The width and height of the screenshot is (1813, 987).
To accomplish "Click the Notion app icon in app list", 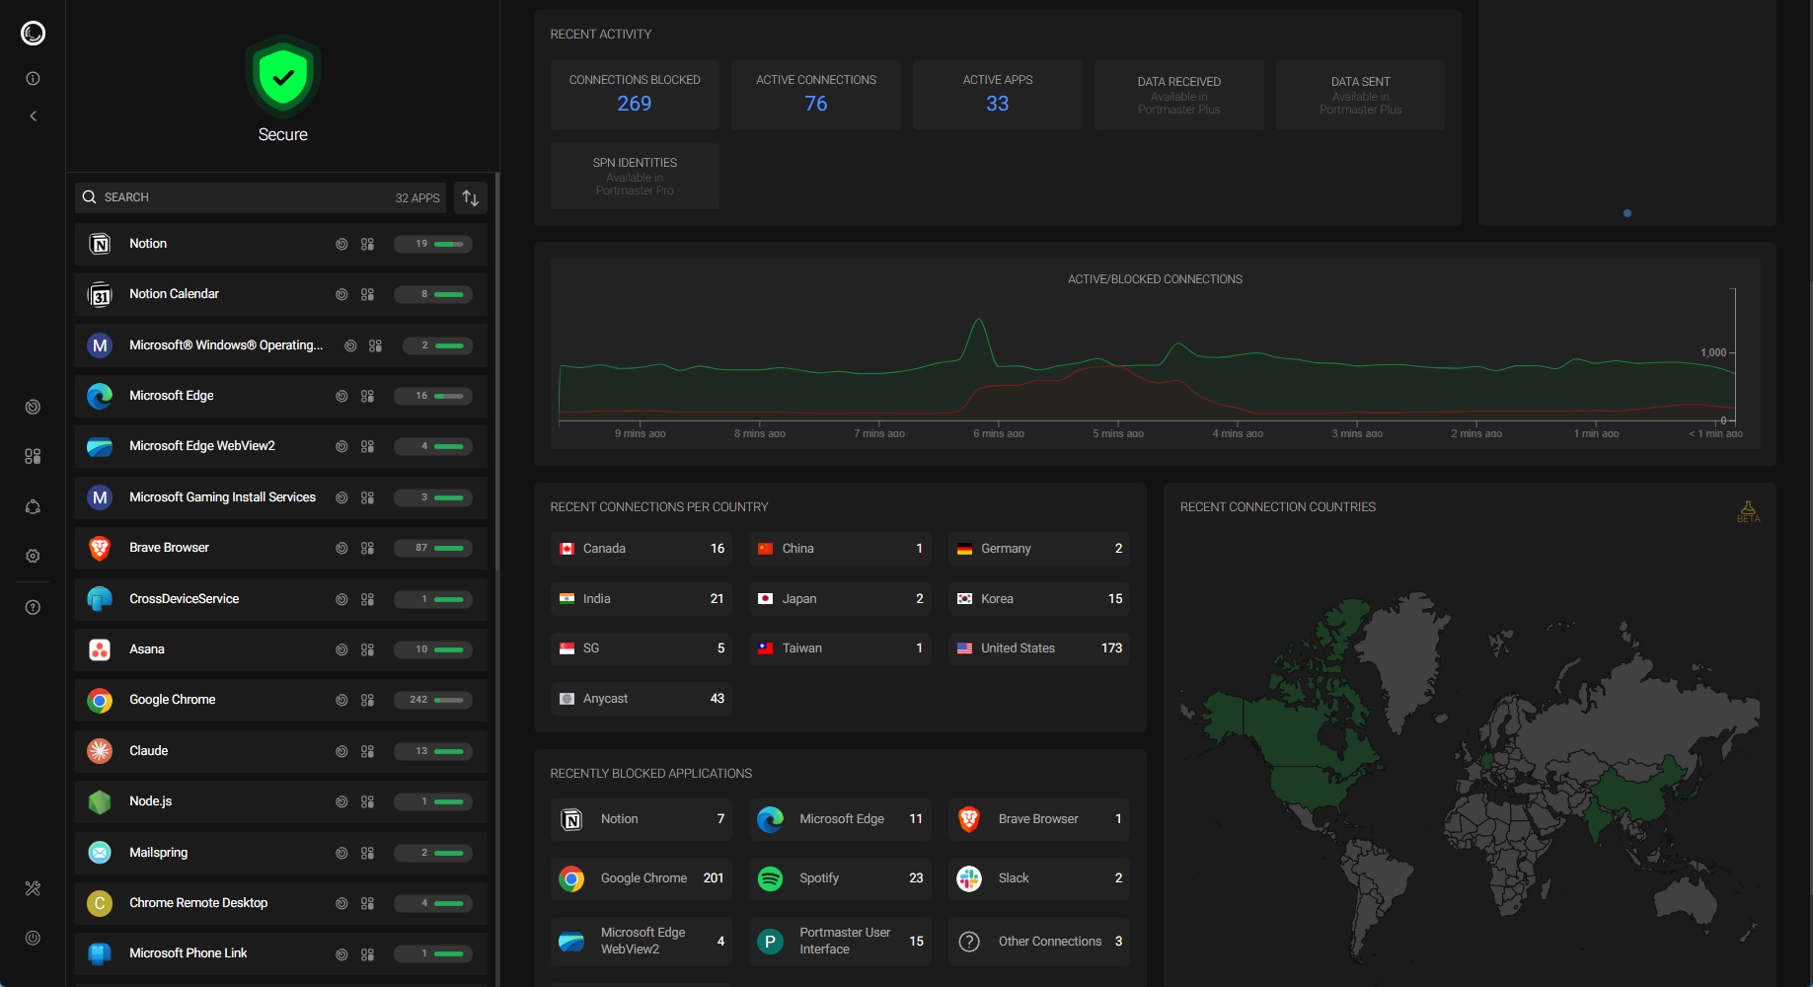I will [100, 243].
